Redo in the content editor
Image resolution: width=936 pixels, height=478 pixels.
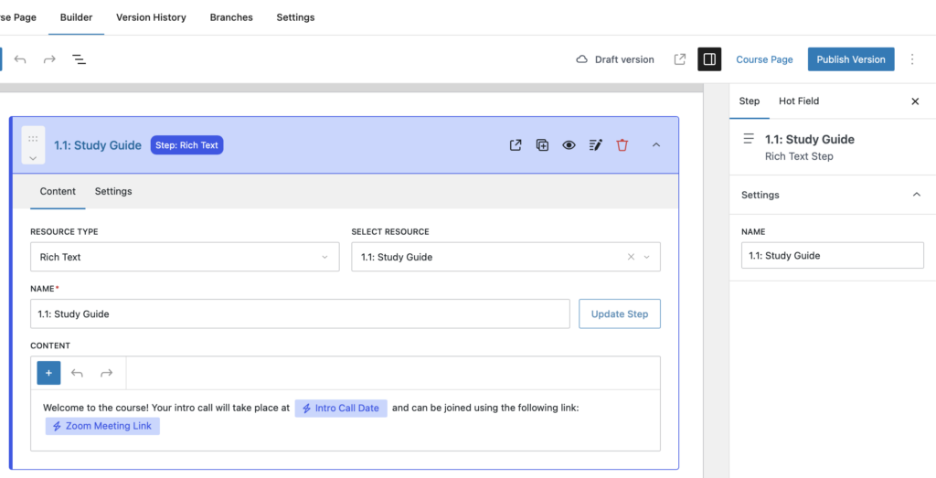tap(106, 373)
